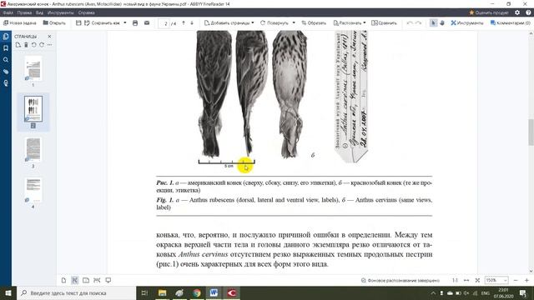This screenshot has height=300, width=534.
Task: Close the СТРАНИЦЫ panel
Action: (x=49, y=37)
